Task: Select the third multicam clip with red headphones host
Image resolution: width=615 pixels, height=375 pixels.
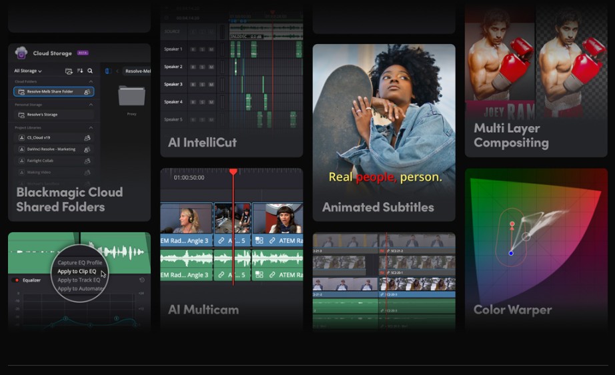Action: [277, 218]
